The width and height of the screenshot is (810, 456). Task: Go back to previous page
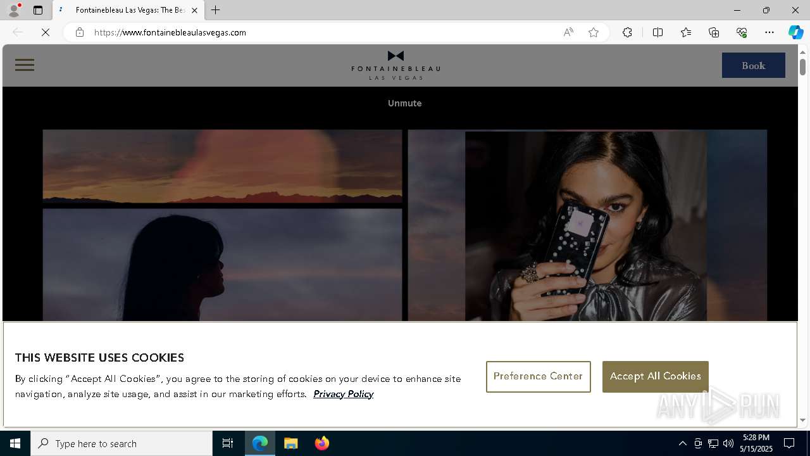pos(18,32)
